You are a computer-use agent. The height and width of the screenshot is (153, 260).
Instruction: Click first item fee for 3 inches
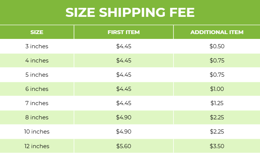tap(124, 46)
